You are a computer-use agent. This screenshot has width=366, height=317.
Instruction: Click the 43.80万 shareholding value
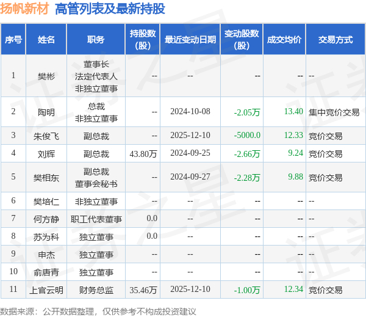pyautogui.click(x=143, y=154)
